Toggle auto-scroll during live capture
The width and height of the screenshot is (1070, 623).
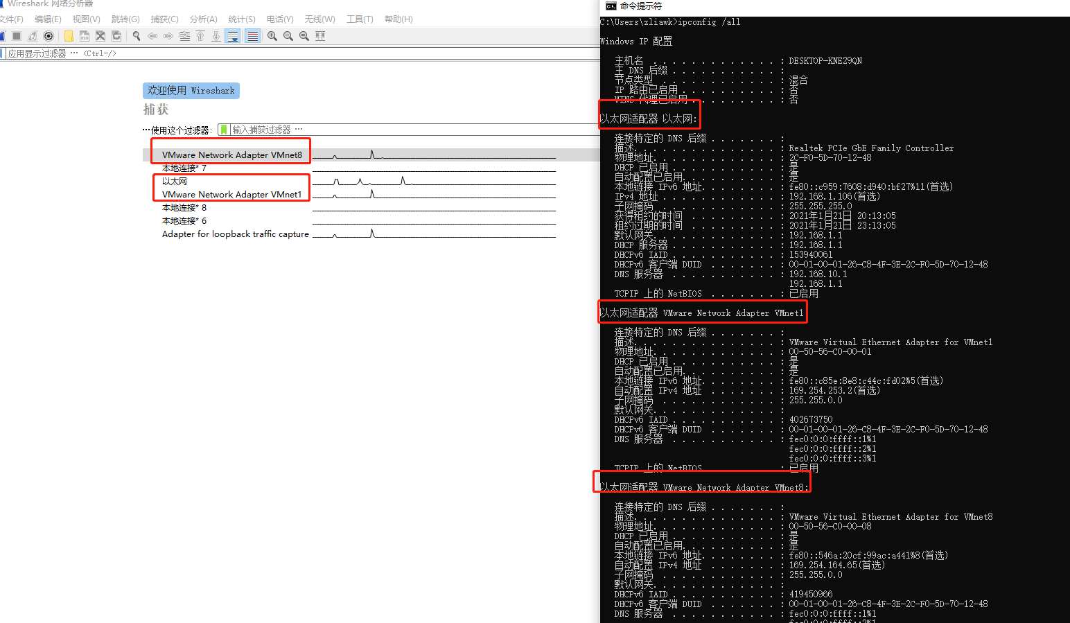[x=233, y=36]
